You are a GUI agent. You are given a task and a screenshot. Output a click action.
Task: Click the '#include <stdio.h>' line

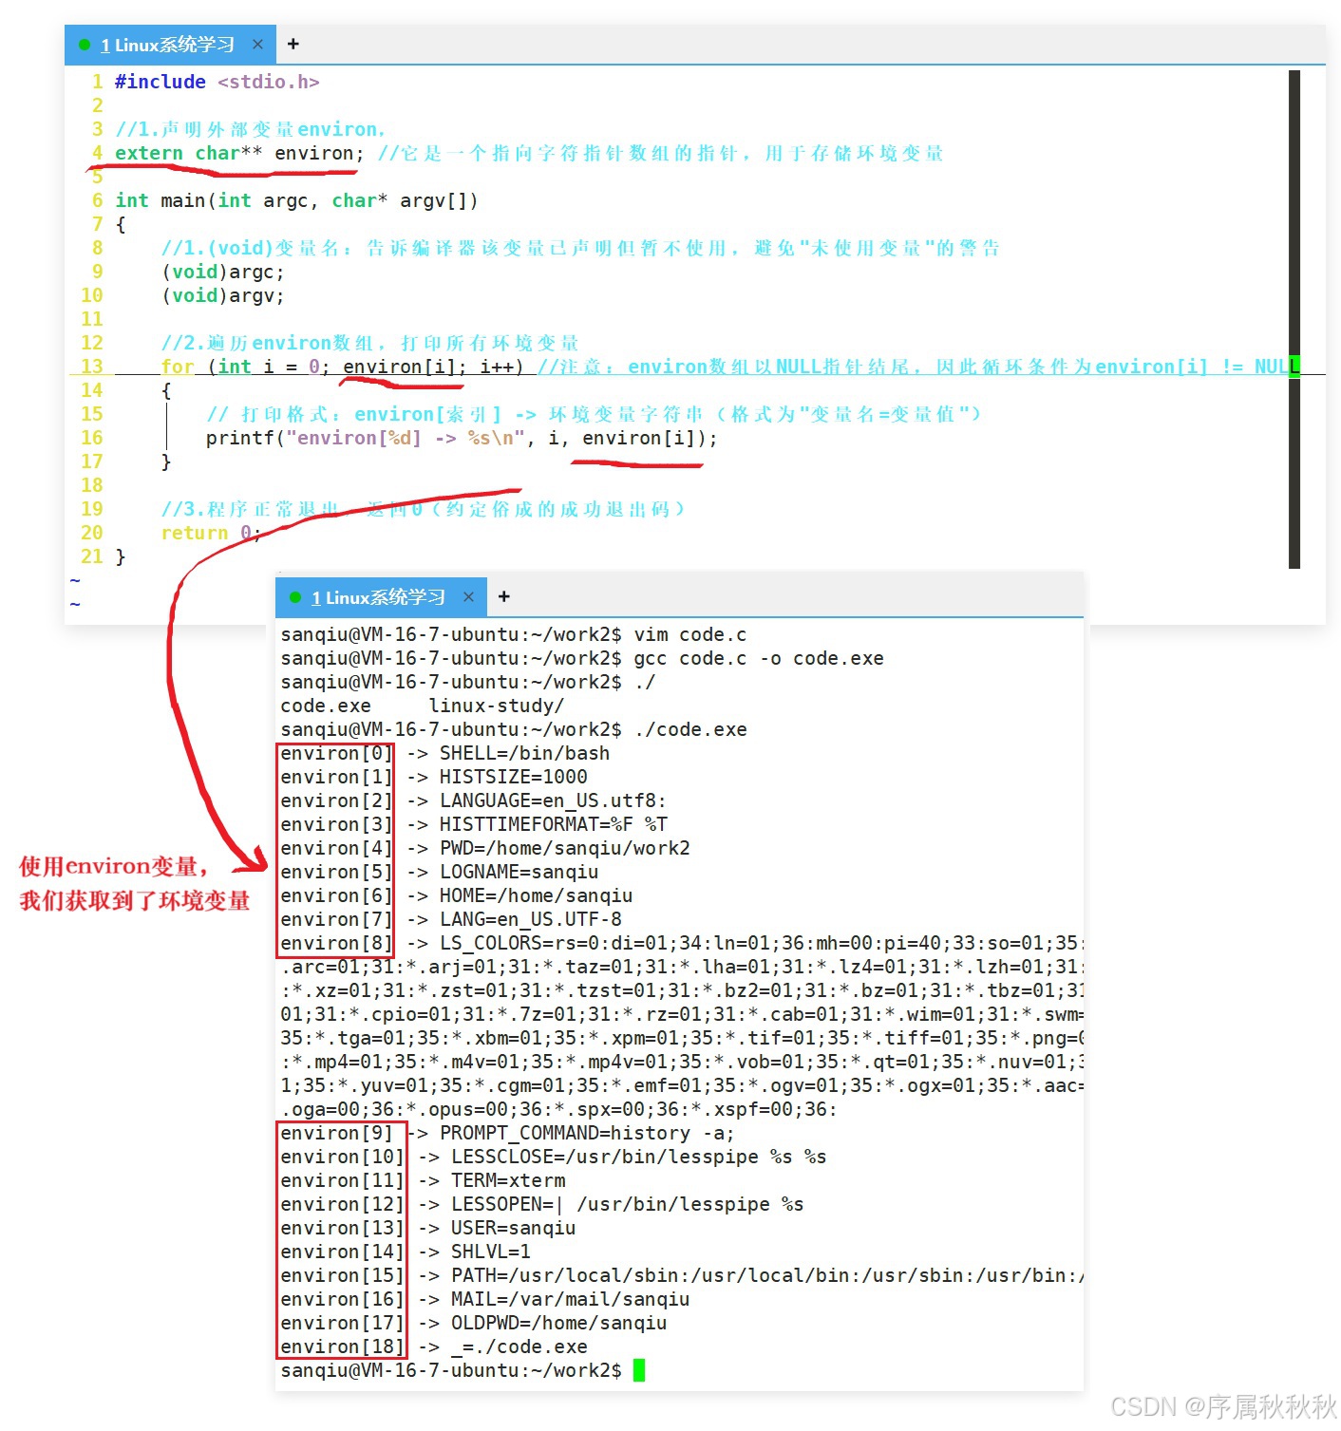[x=217, y=82]
